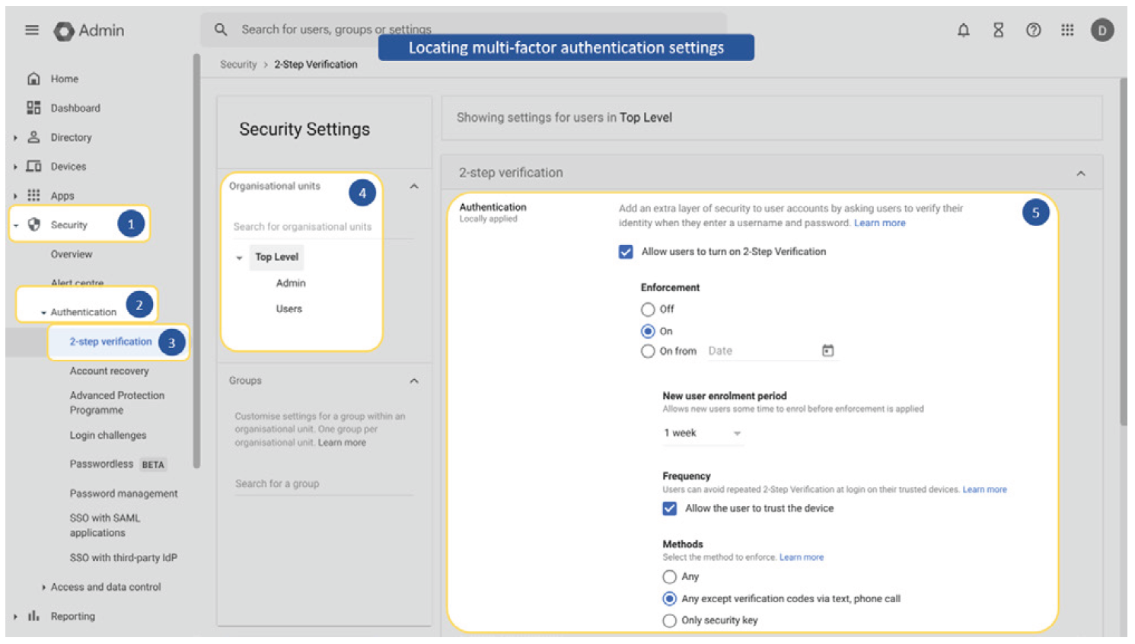Open the Home menu item
This screenshot has height=644, width=1135.
coord(65,78)
